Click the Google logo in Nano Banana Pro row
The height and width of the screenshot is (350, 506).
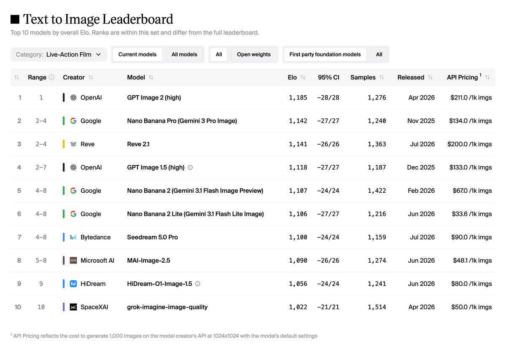point(73,121)
